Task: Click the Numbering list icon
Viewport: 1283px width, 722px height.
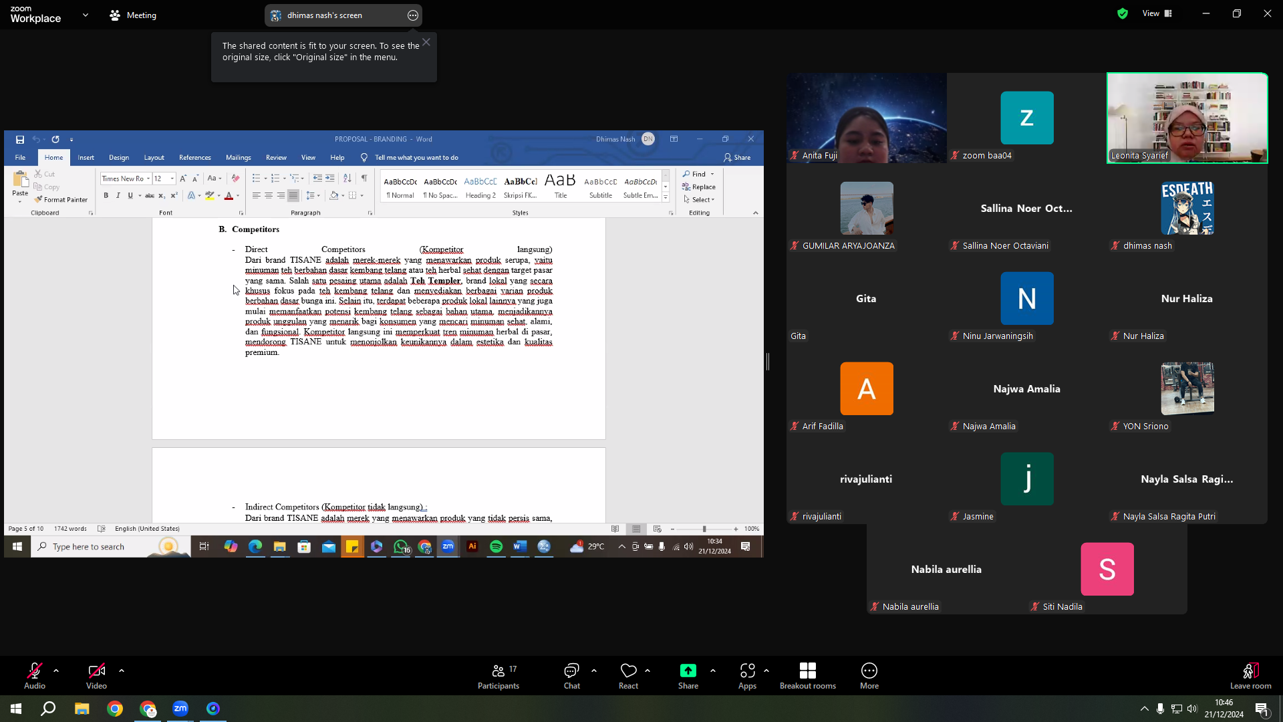Action: tap(275, 178)
